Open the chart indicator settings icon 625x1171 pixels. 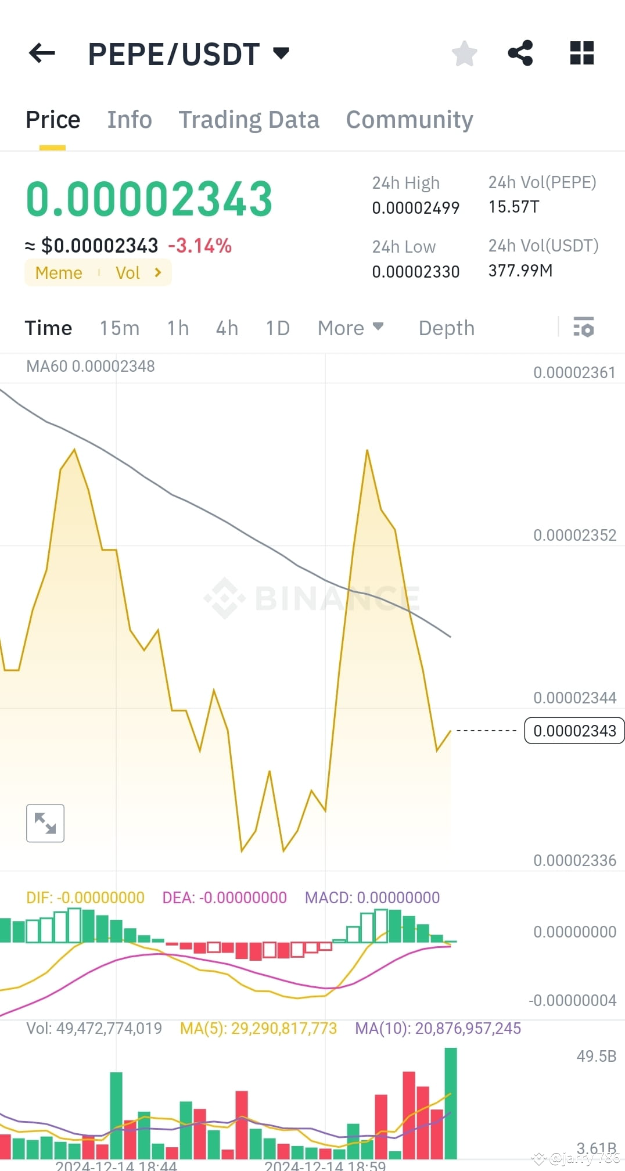click(x=583, y=328)
